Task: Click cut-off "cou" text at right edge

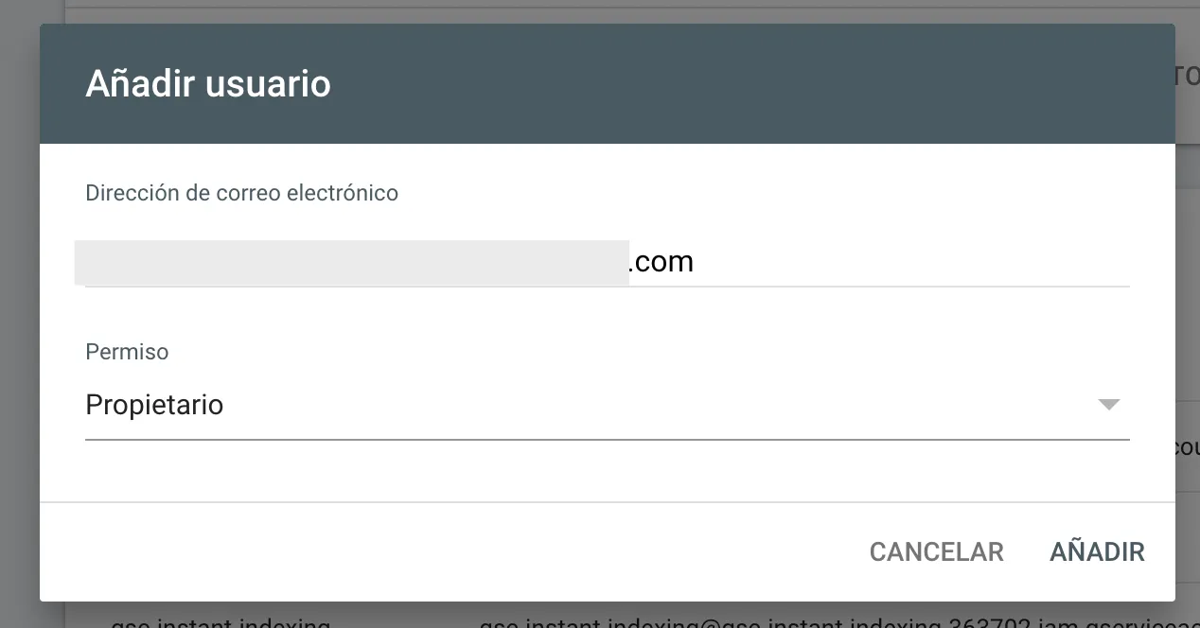Action: pyautogui.click(x=1187, y=446)
